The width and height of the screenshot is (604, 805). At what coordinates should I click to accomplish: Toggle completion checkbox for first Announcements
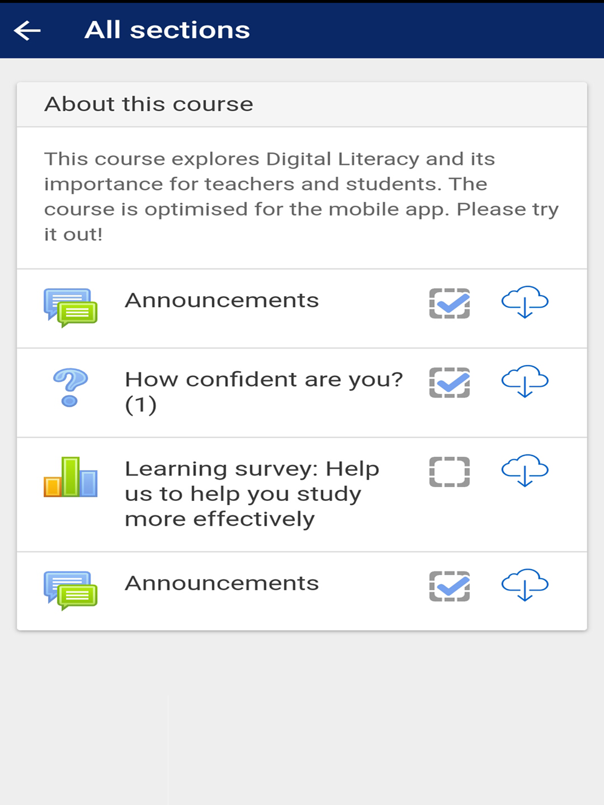coord(449,303)
